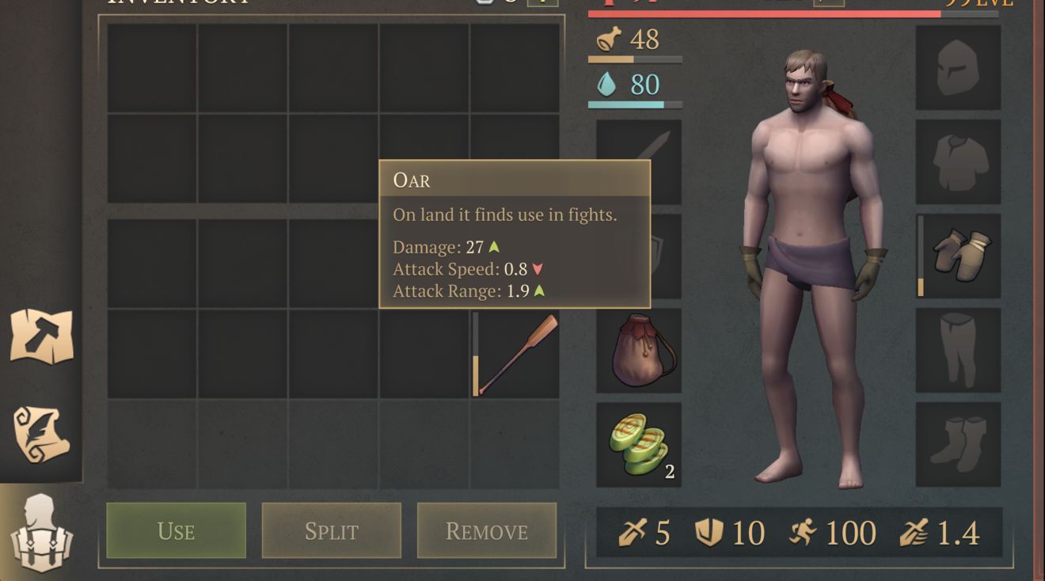Select the empty pants equipment slot
This screenshot has height=581, width=1045.
click(958, 350)
